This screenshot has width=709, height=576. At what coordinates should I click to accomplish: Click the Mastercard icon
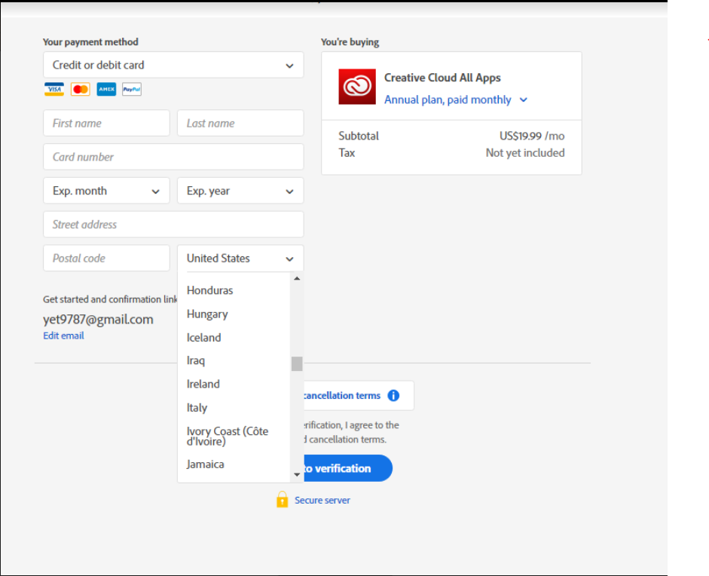tap(81, 89)
